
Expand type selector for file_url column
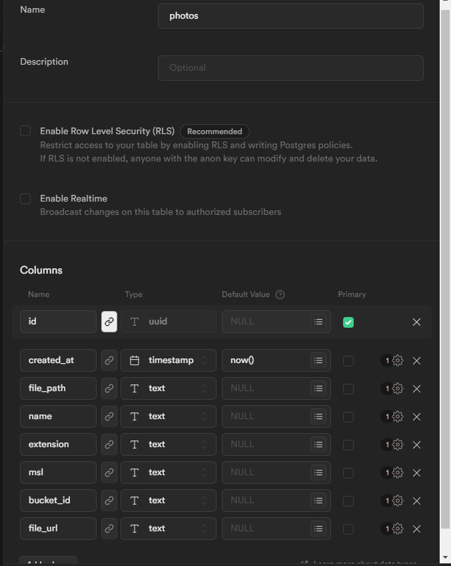click(x=169, y=529)
